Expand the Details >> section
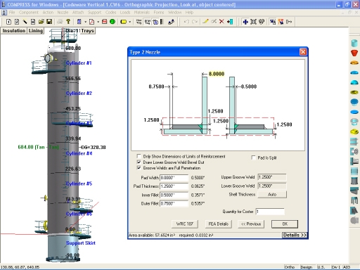Viewport: 360px width, 270px height. (295, 235)
